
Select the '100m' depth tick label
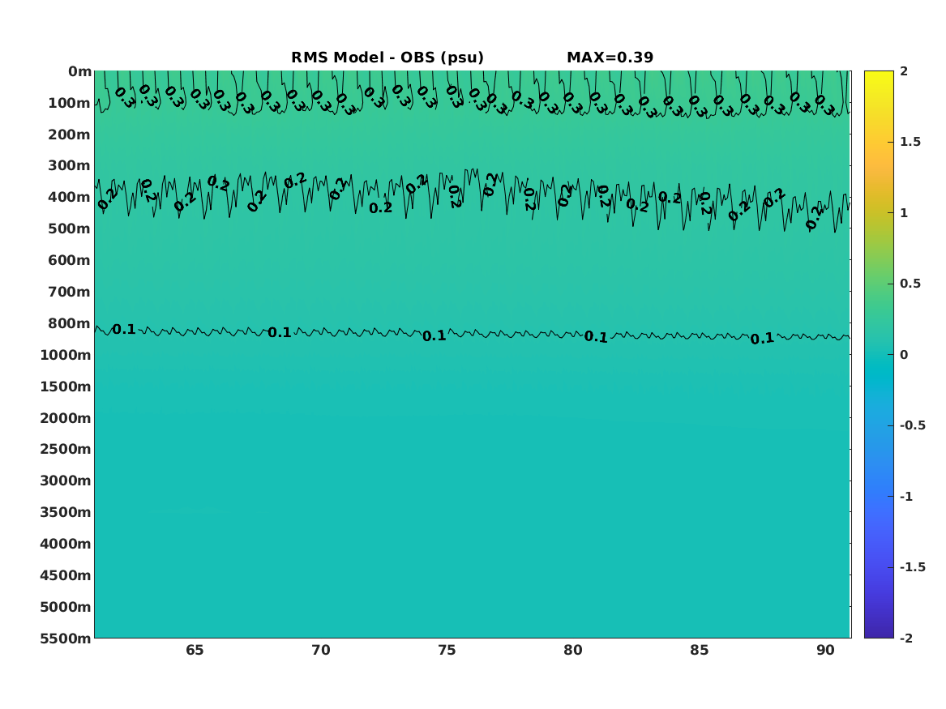point(70,103)
